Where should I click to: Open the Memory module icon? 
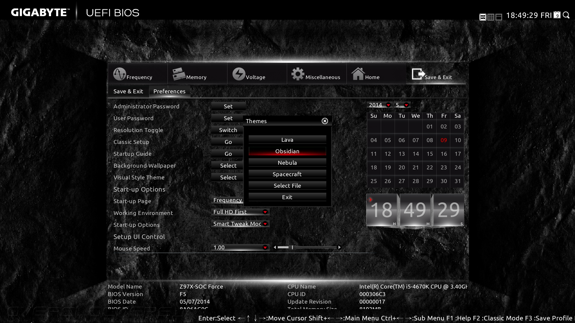[179, 74]
